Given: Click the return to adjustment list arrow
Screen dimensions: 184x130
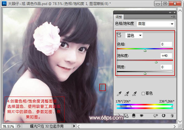Looking at the screenshot, I should pos(118,116).
